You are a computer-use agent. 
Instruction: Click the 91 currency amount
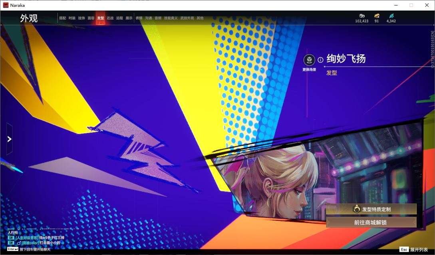coord(376,21)
